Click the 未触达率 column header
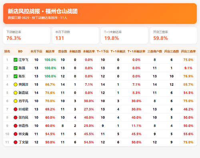This screenshot has width=200, height=158. pyautogui.click(x=89, y=51)
